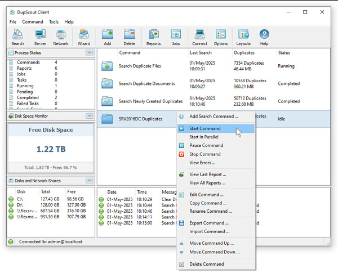Open the Options toolbar icon
The width and height of the screenshot is (338, 273).
(221, 37)
